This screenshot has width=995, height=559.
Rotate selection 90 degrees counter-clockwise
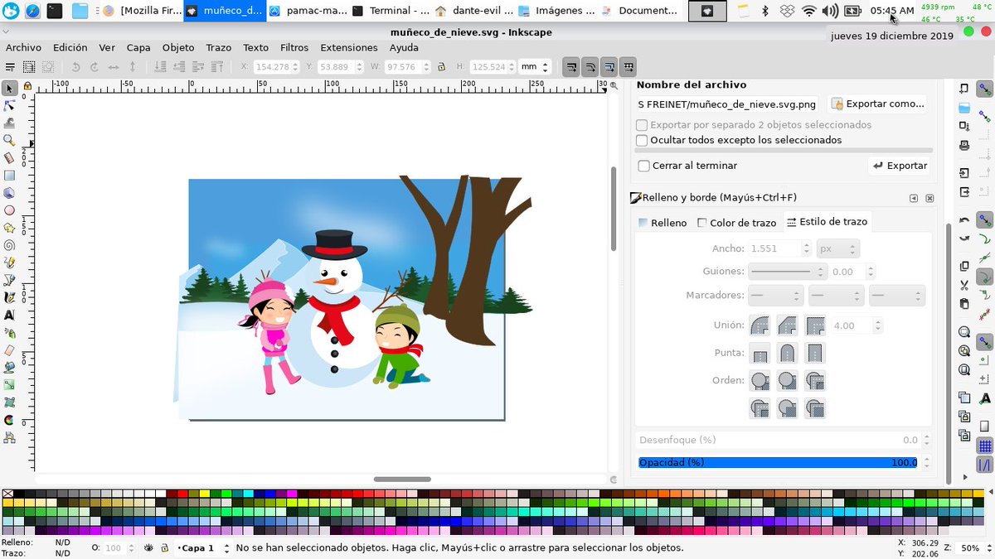click(75, 67)
